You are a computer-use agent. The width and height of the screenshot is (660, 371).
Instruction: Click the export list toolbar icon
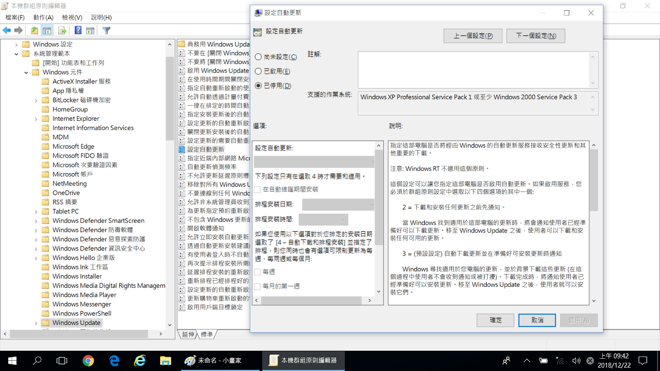tap(62, 31)
